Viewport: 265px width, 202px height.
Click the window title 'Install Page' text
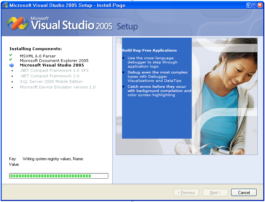click(x=111, y=6)
